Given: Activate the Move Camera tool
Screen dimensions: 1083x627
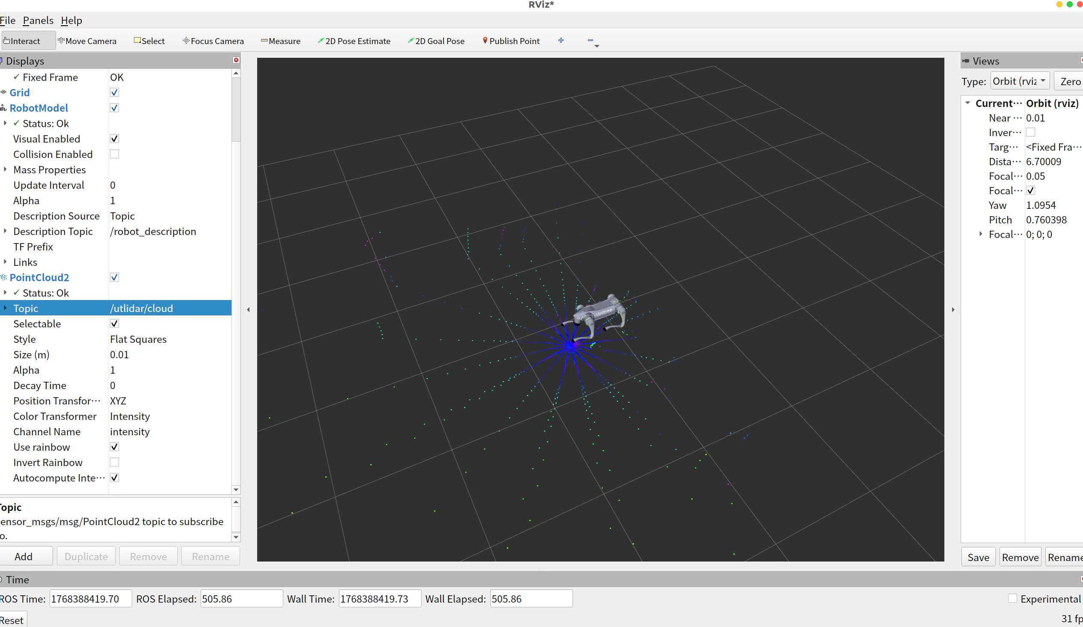Looking at the screenshot, I should [x=87, y=41].
